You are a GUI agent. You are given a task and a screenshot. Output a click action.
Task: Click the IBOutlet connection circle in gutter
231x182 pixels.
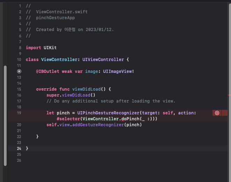19,71
